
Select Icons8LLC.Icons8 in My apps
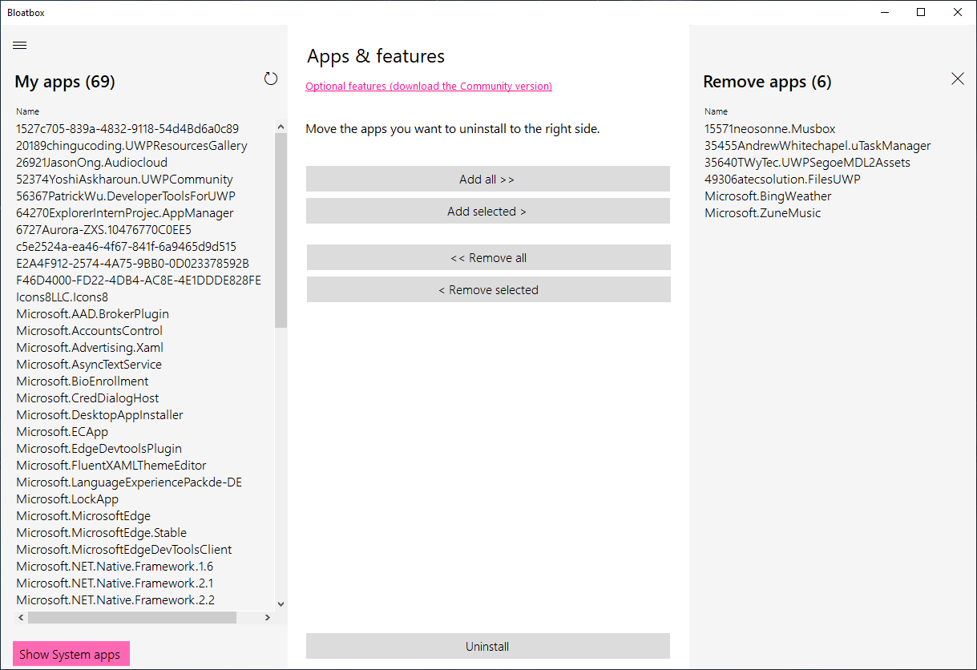[62, 297]
